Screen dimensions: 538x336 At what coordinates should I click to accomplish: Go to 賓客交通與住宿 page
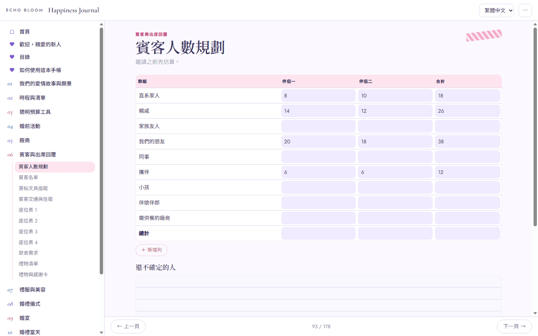(55, 199)
